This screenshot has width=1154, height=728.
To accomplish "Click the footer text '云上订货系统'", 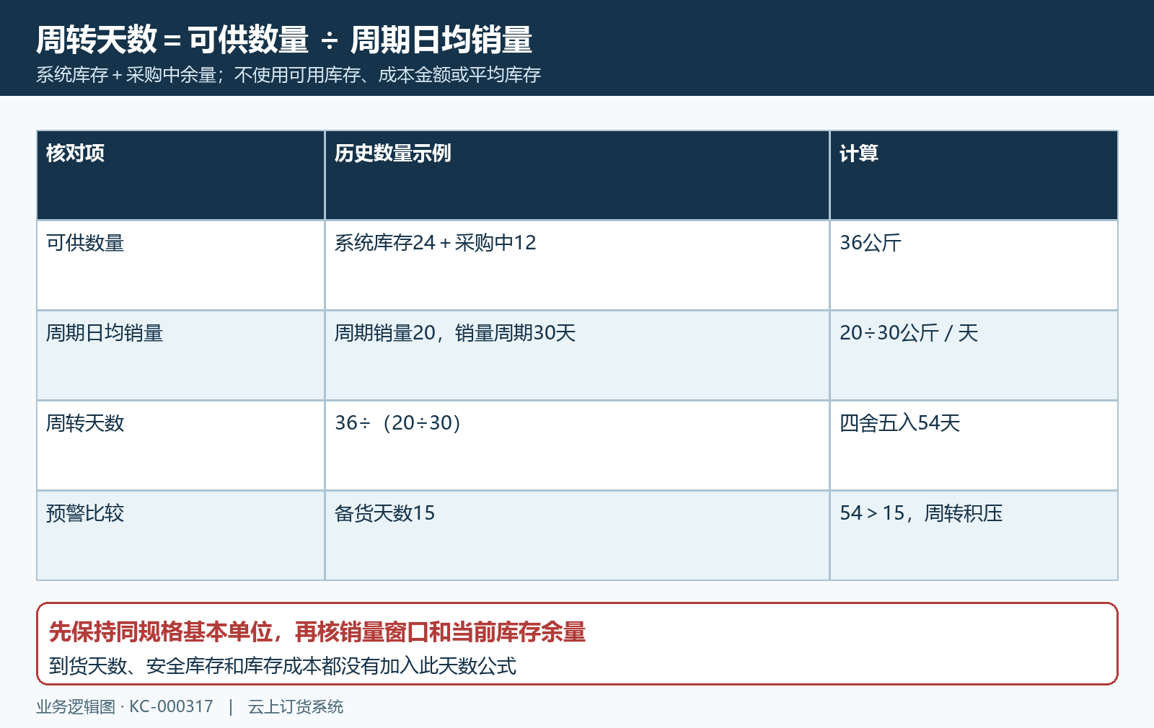I will 296,707.
